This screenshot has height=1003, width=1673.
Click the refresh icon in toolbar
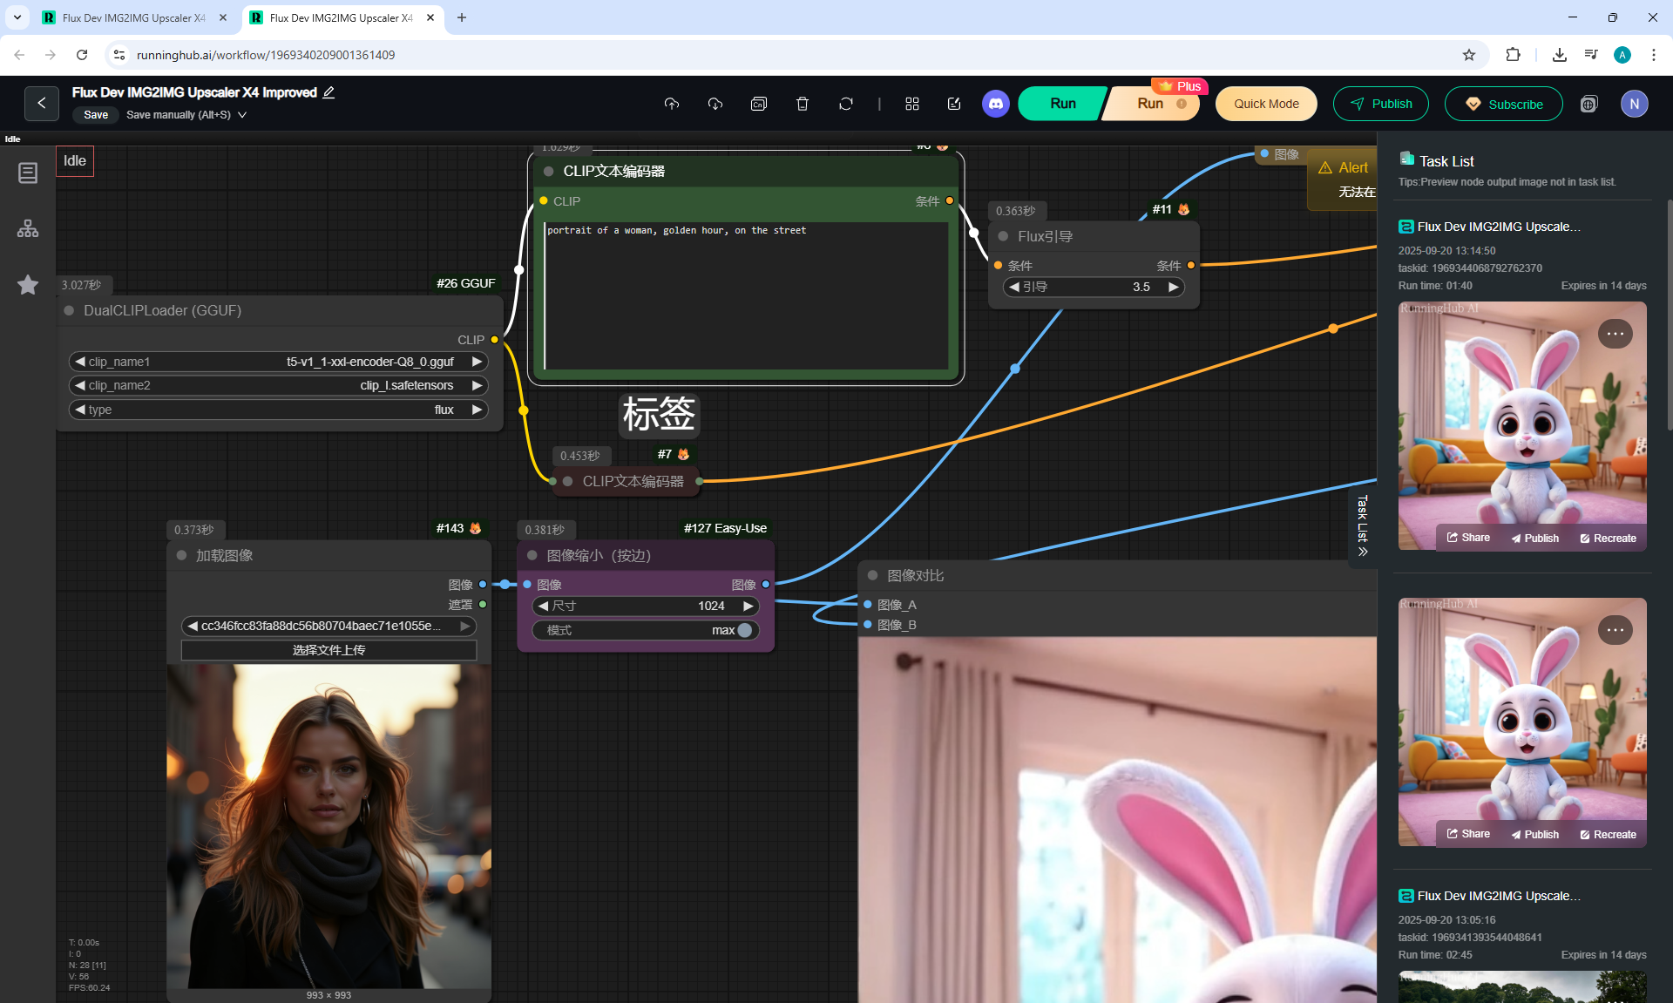(x=845, y=104)
